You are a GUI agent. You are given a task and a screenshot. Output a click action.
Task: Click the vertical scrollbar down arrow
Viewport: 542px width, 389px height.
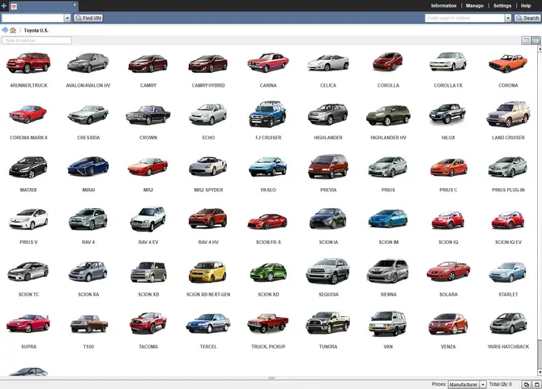[x=540, y=373]
